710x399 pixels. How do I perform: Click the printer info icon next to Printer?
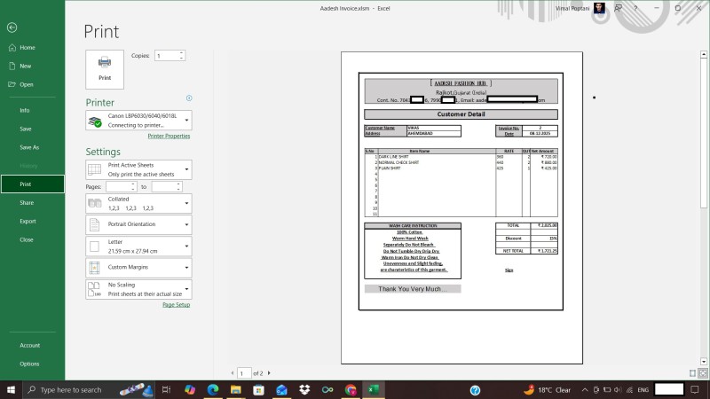pos(189,98)
